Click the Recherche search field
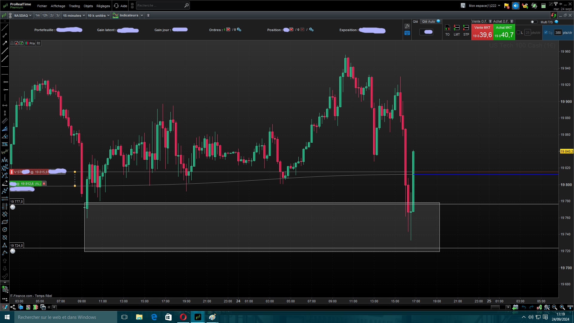574x323 pixels. coord(160,6)
